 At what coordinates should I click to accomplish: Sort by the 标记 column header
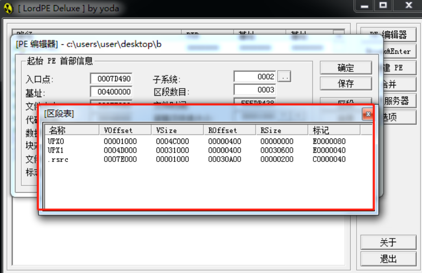[x=334, y=130]
